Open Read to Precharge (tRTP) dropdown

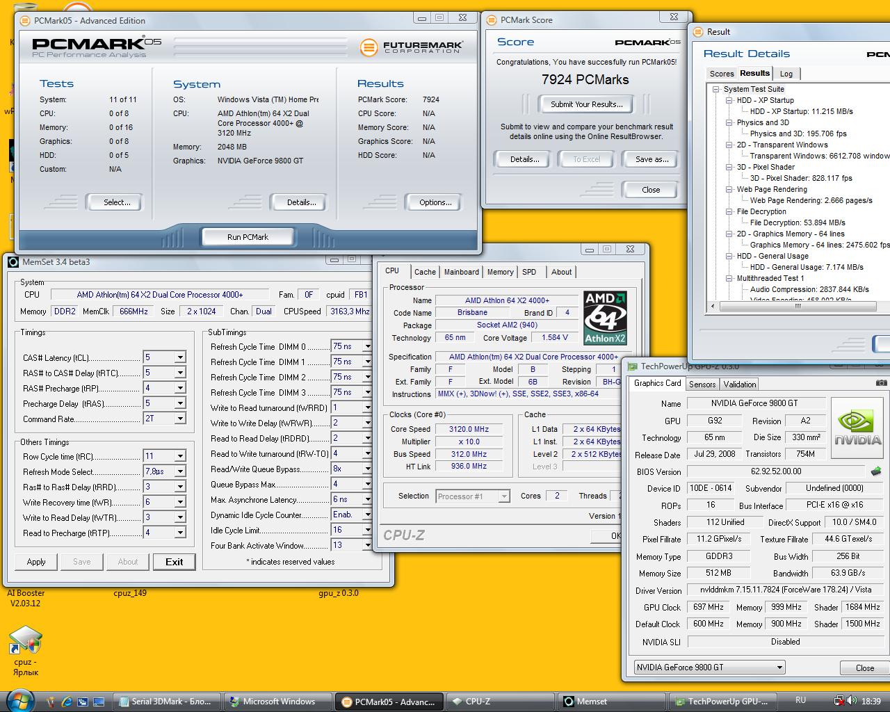[x=180, y=533]
